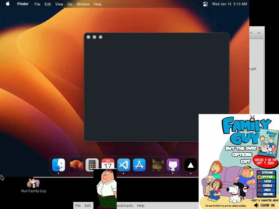Open the black triangle dock icon

coord(190,165)
